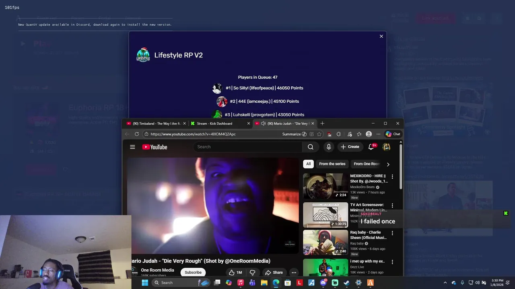The height and width of the screenshot is (289, 515).
Task: Click #1 So Silly! queue entry
Action: coord(258,88)
